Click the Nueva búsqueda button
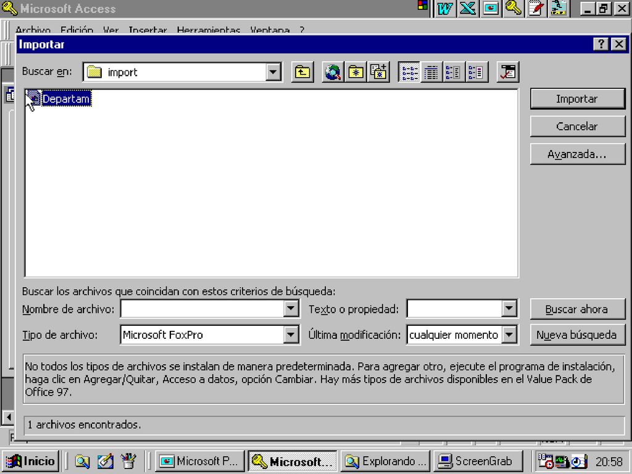Image resolution: width=632 pixels, height=474 pixels. coord(578,335)
